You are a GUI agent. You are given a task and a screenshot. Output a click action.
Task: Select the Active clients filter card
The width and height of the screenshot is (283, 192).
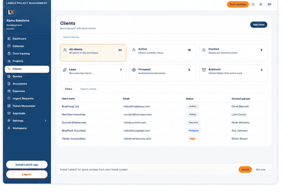162,53
